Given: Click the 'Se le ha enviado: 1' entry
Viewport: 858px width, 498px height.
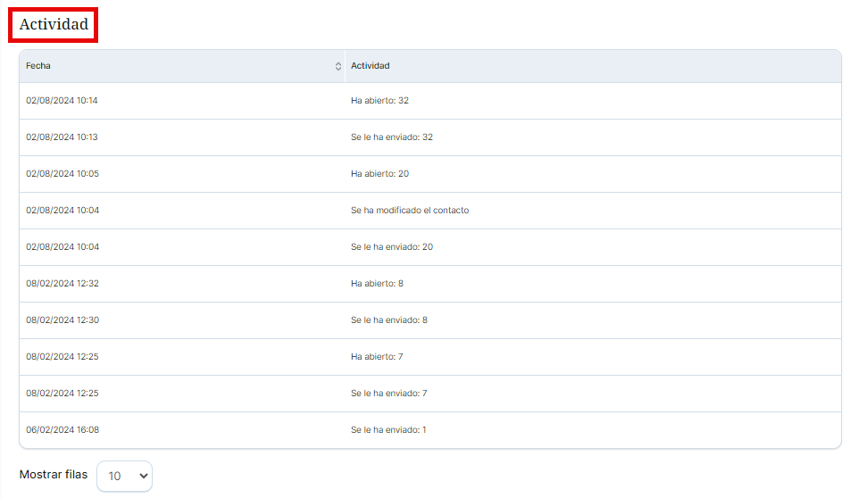Looking at the screenshot, I should pos(388,430).
